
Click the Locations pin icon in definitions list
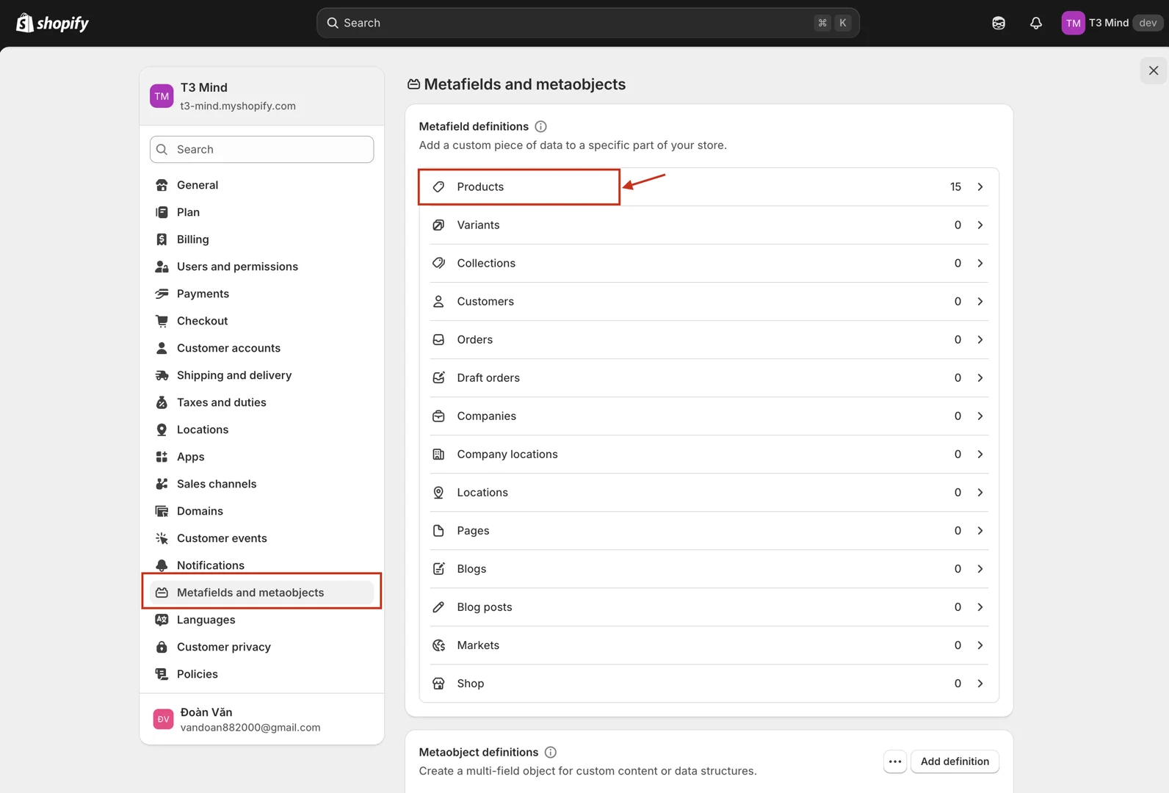coord(438,492)
